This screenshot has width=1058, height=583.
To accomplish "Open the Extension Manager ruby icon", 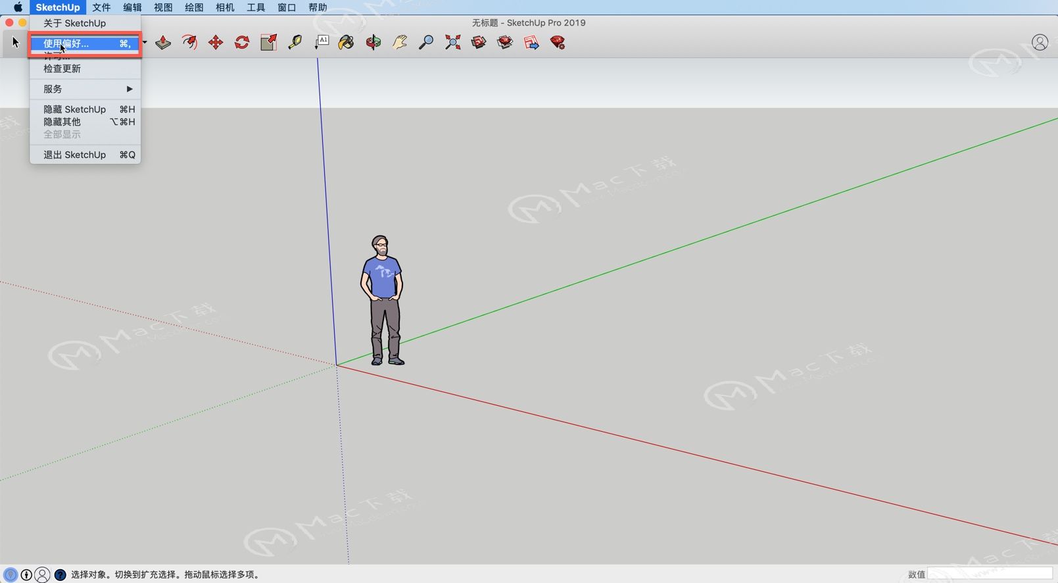I will click(x=558, y=43).
